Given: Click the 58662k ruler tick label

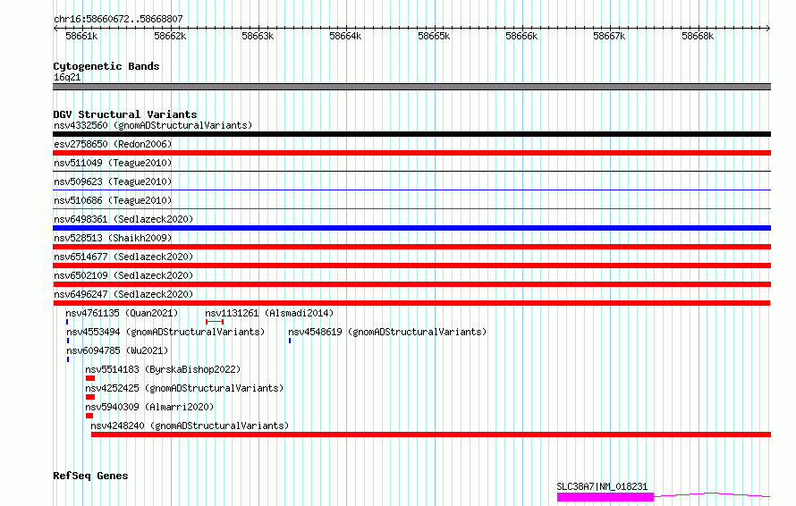Looking at the screenshot, I should [x=170, y=36].
